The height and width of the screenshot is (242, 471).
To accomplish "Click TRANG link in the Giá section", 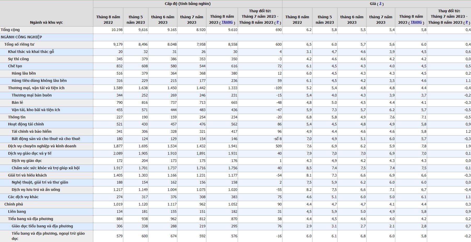I will click(x=416, y=22).
